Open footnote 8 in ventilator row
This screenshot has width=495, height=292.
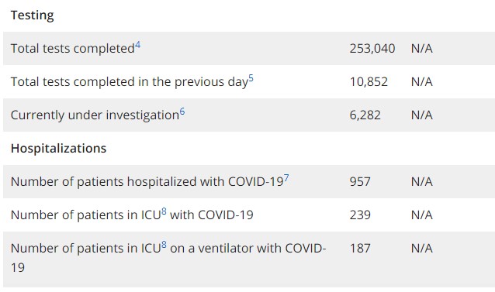pos(164,245)
